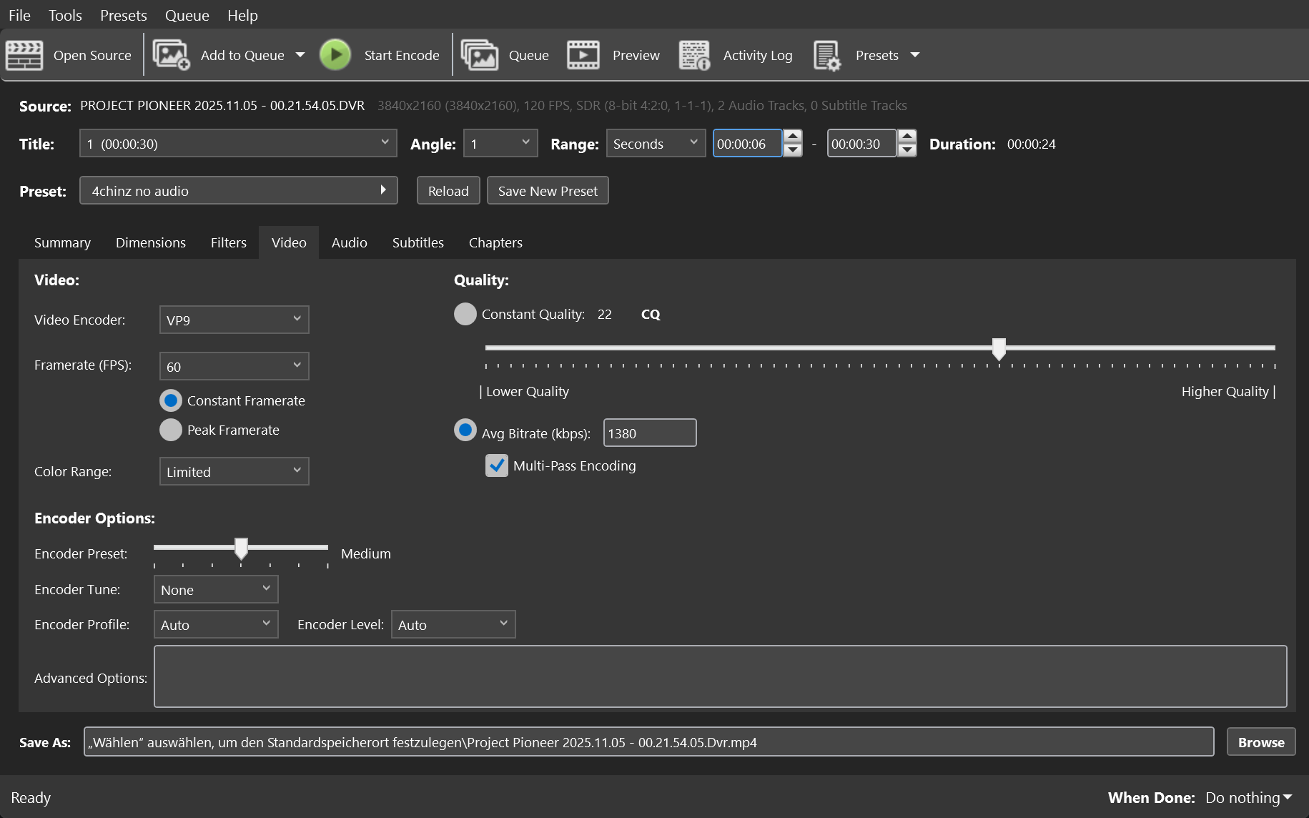Click the Preview filmstrip icon
Image resolution: width=1309 pixels, height=818 pixels.
(x=583, y=55)
